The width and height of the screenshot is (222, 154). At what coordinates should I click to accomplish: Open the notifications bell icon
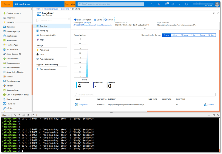coord(166,4)
